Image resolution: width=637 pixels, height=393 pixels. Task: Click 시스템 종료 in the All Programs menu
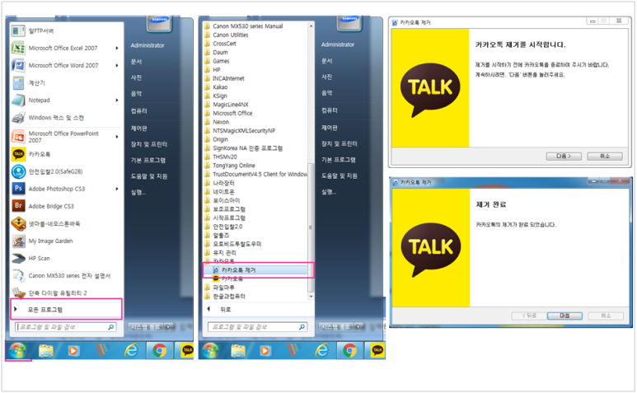tap(337, 327)
